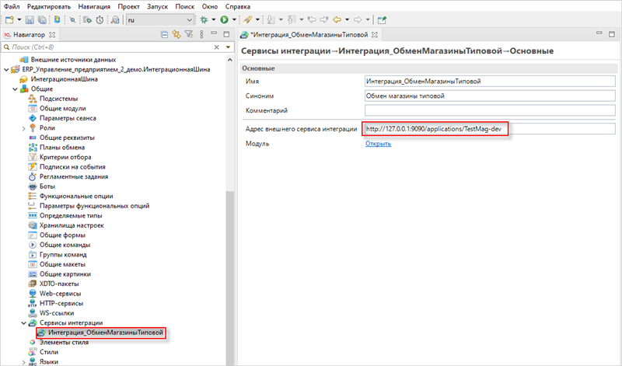
Task: Collapse the Сервисы интеграции node
Action: (23, 322)
